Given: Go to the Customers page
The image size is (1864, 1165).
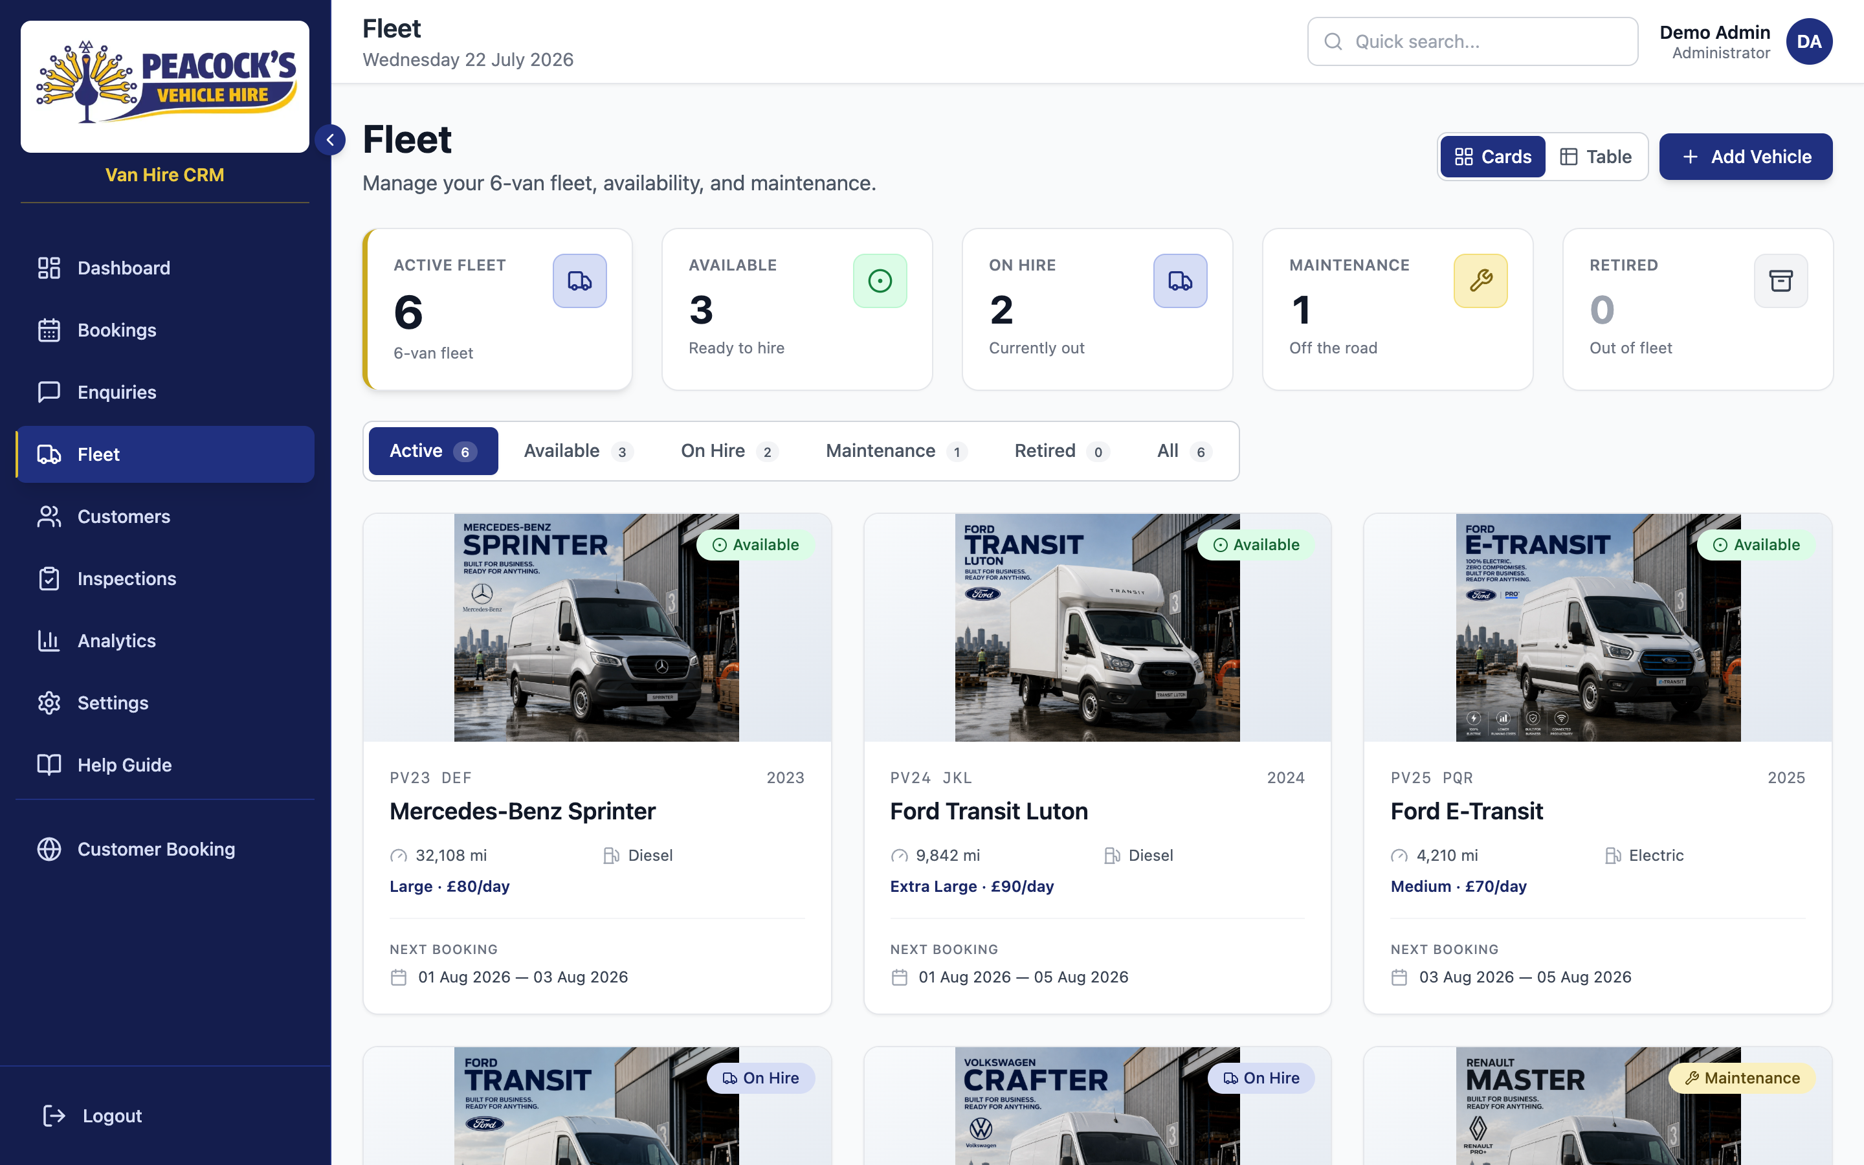Looking at the screenshot, I should tap(165, 516).
